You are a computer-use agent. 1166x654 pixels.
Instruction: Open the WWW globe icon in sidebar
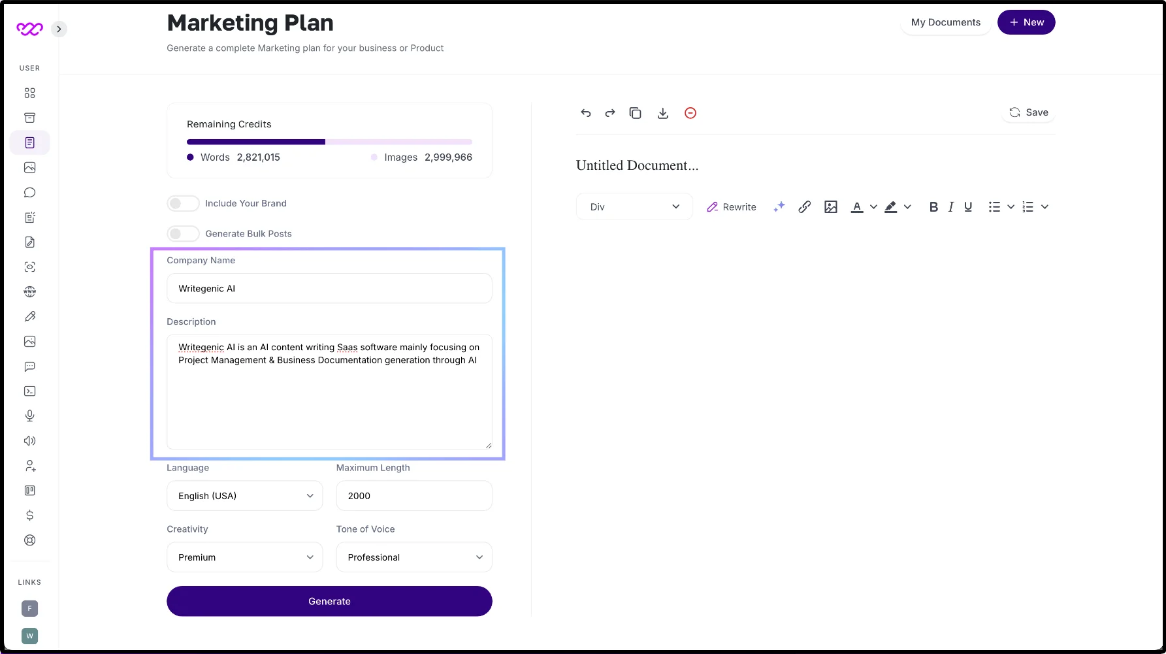click(29, 291)
